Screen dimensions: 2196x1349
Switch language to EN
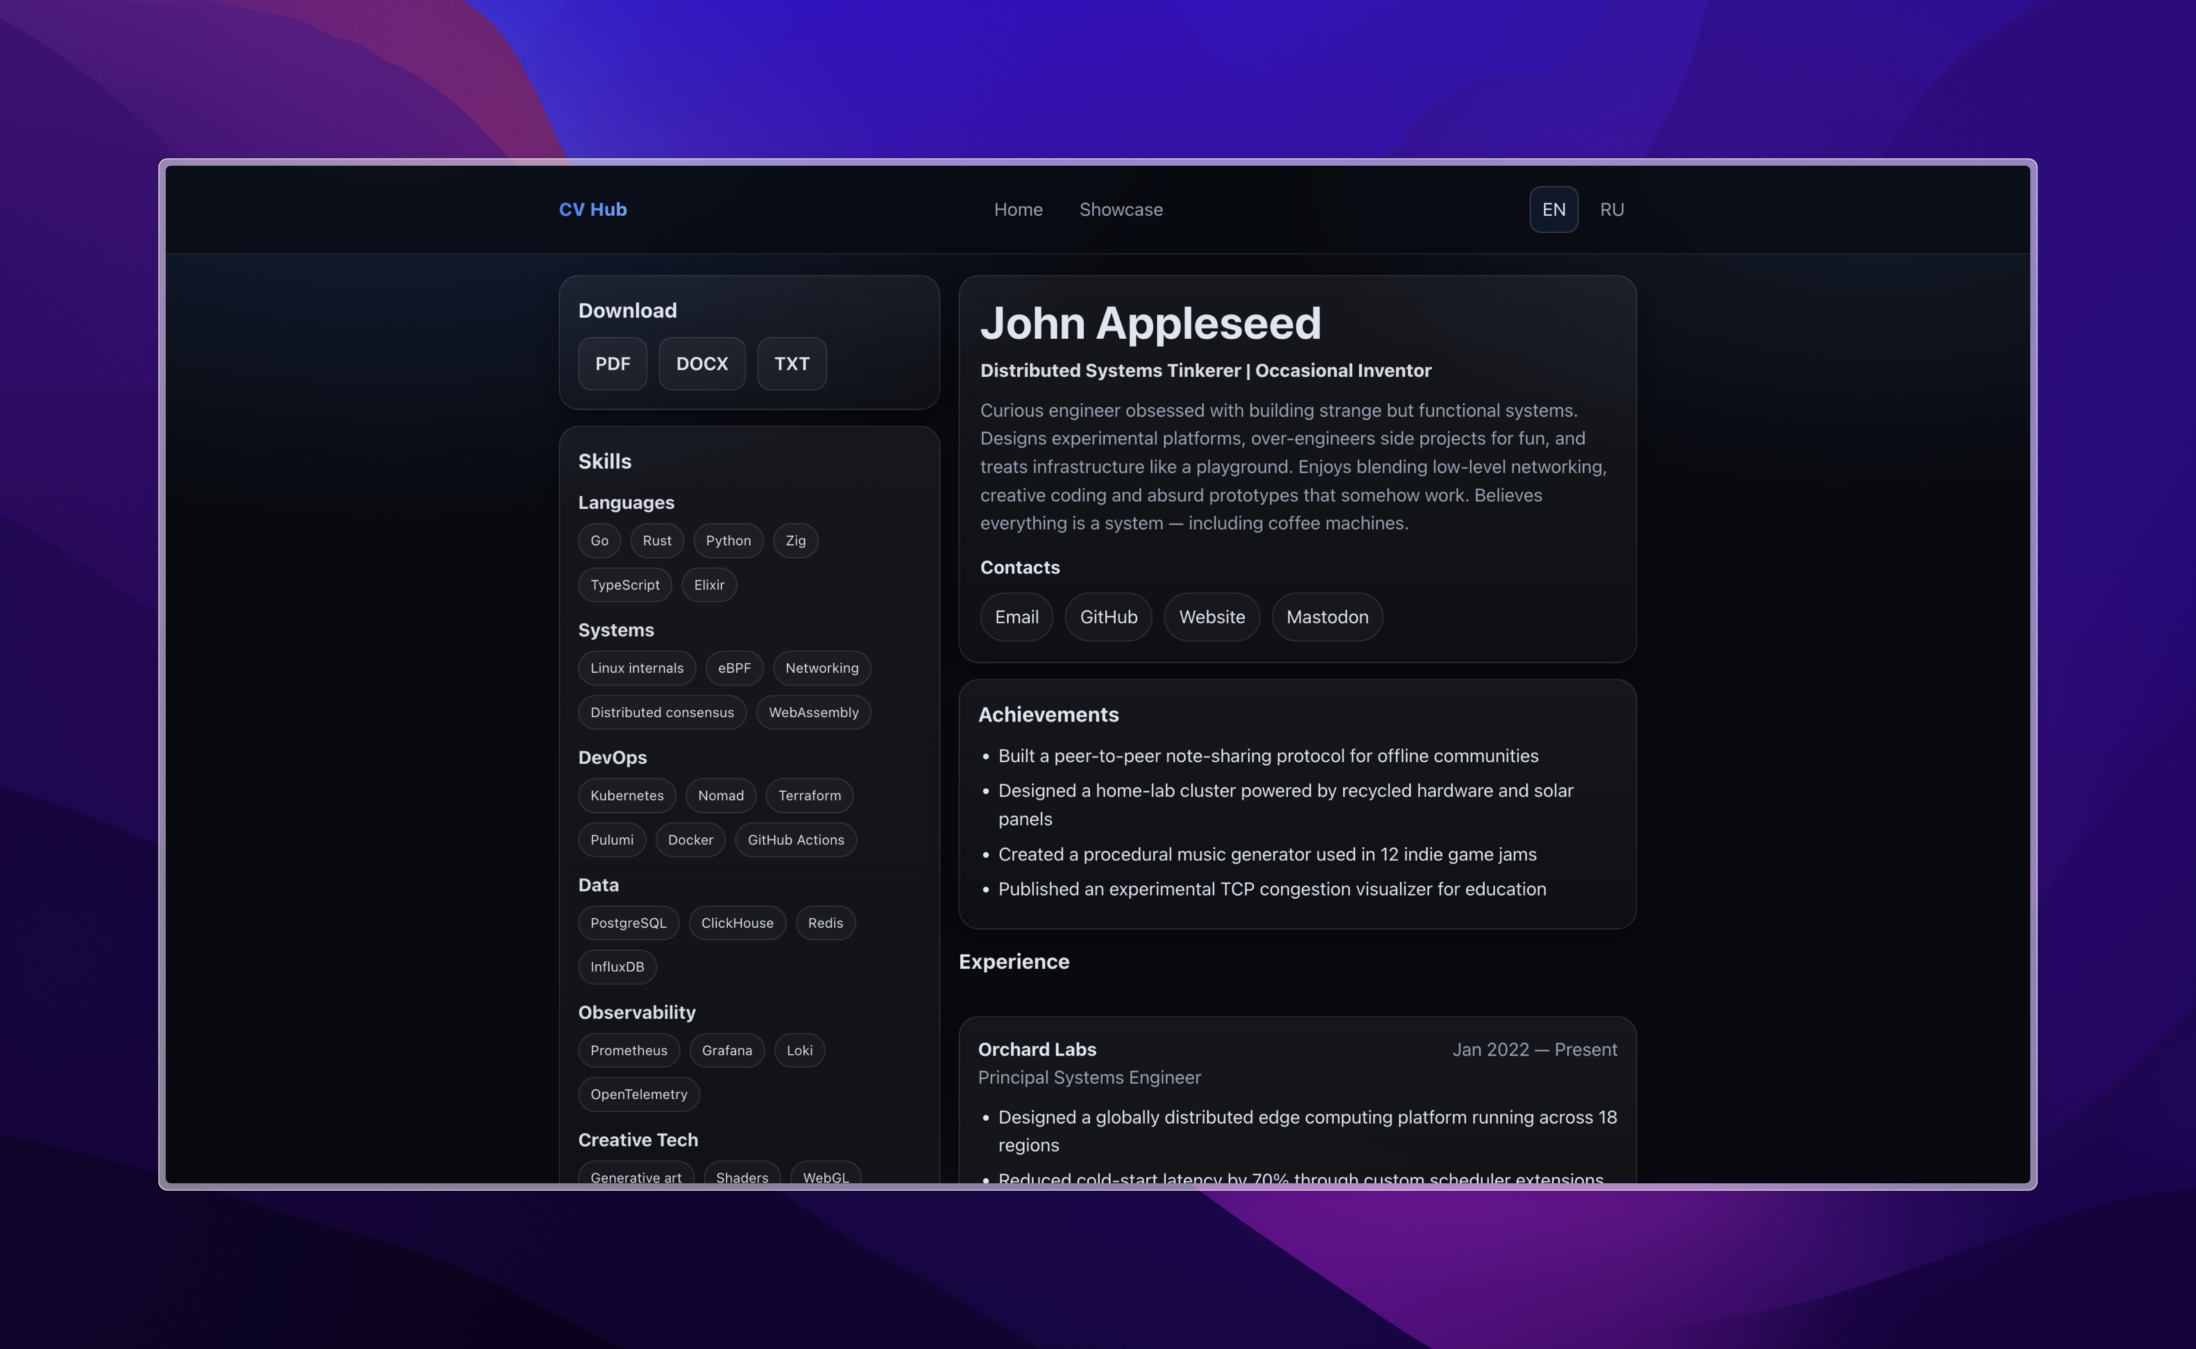(1553, 210)
